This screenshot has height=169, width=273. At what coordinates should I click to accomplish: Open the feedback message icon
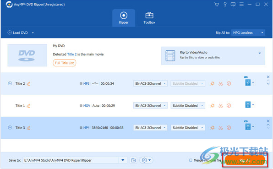(x=233, y=5)
